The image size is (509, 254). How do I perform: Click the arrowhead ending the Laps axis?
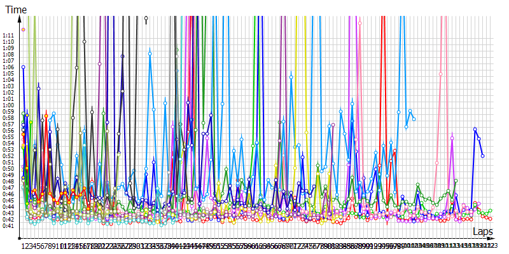click(x=490, y=237)
